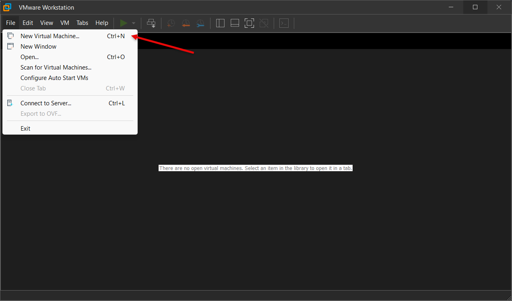Toggle the thumbnail bar visibility
Screen dimensions: 512x301
coord(235,23)
